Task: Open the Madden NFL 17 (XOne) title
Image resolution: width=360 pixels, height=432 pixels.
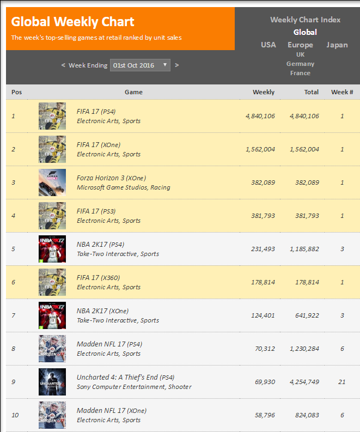Action: [112, 411]
